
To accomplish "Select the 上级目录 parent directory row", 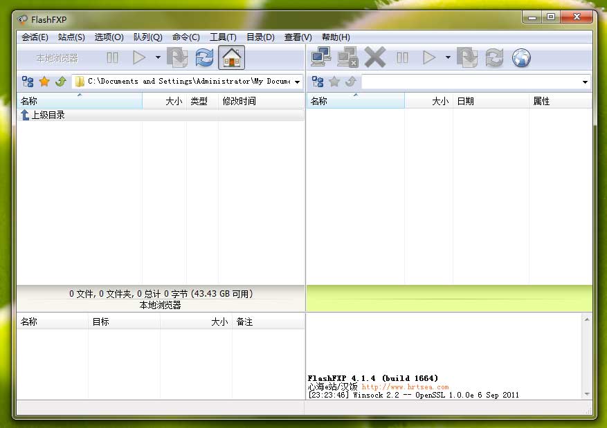I will (x=161, y=115).
